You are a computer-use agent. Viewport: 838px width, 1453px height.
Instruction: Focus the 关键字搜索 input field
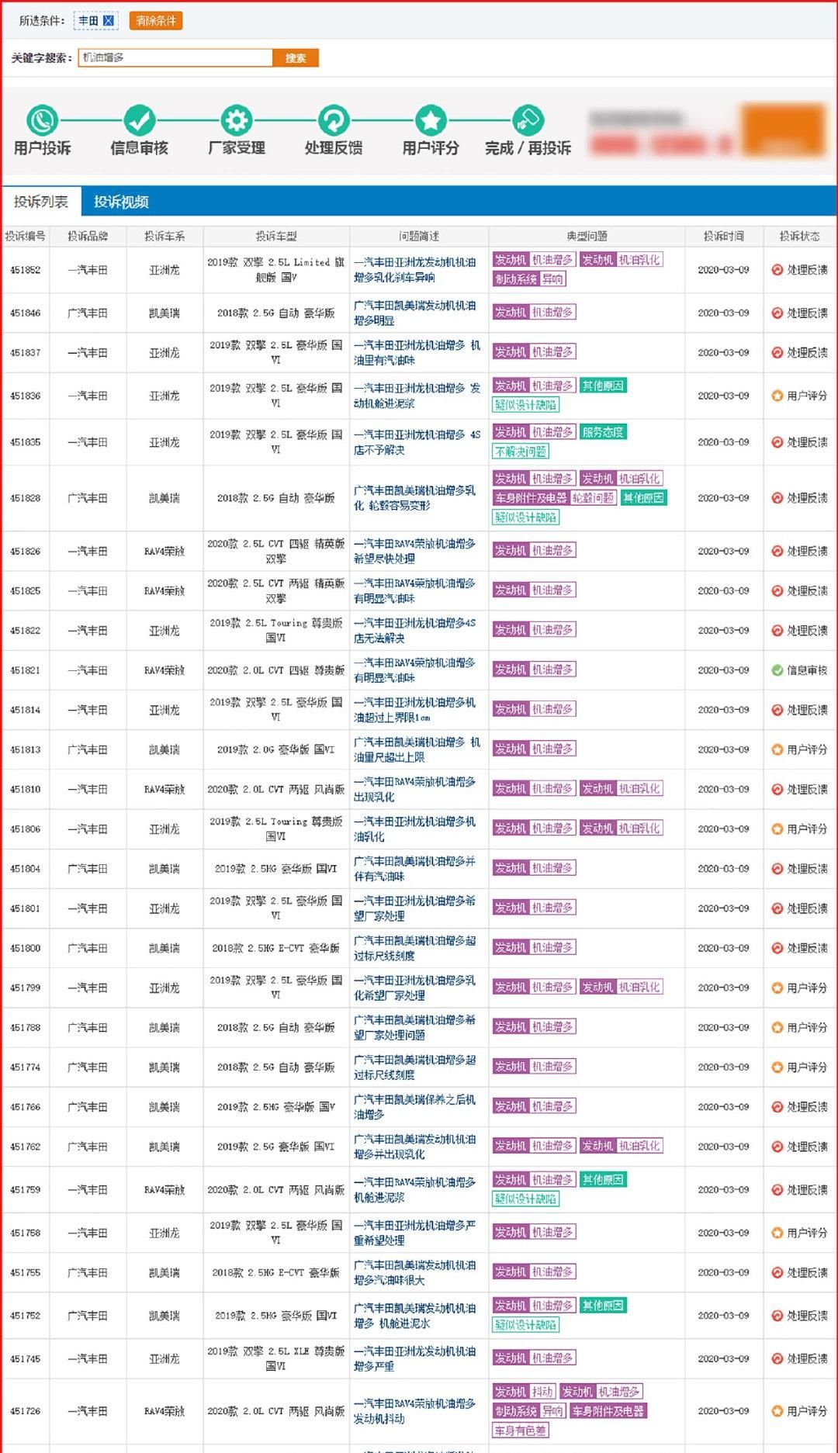(x=175, y=57)
